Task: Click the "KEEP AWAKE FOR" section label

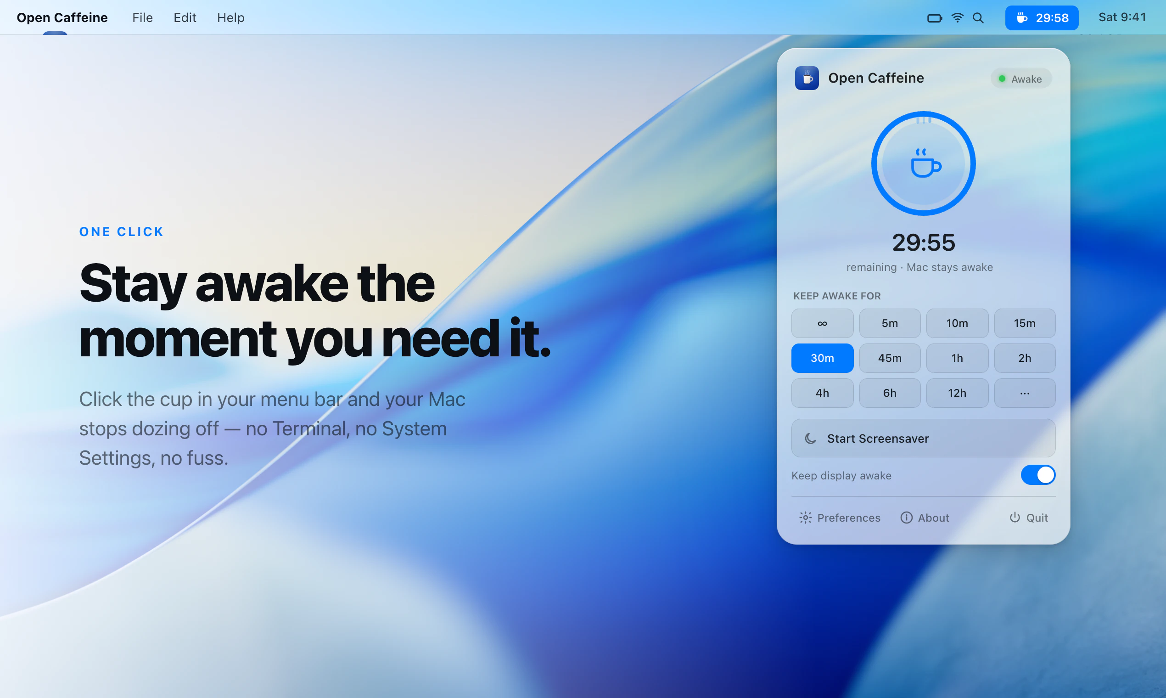Action: tap(837, 296)
